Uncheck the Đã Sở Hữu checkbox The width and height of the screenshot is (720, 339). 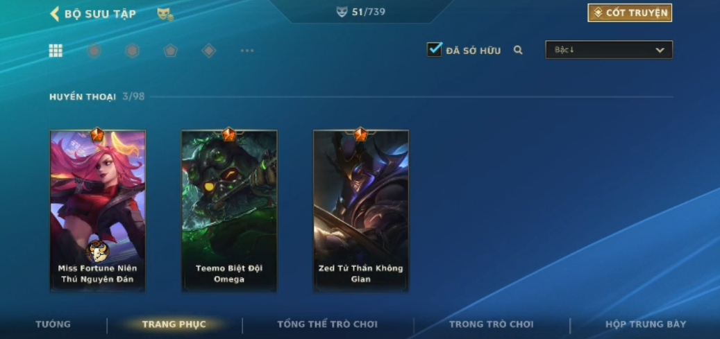pos(434,49)
